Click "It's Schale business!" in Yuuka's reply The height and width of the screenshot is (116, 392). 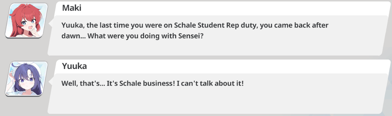pyautogui.click(x=141, y=84)
